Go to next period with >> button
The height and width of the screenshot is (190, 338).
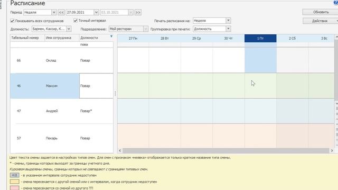coord(138,12)
